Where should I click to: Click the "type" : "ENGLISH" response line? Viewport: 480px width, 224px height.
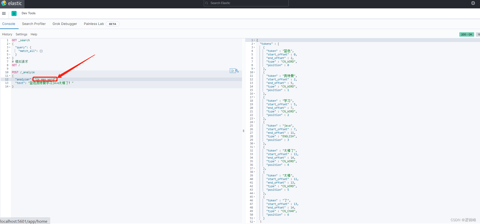coord(282,136)
